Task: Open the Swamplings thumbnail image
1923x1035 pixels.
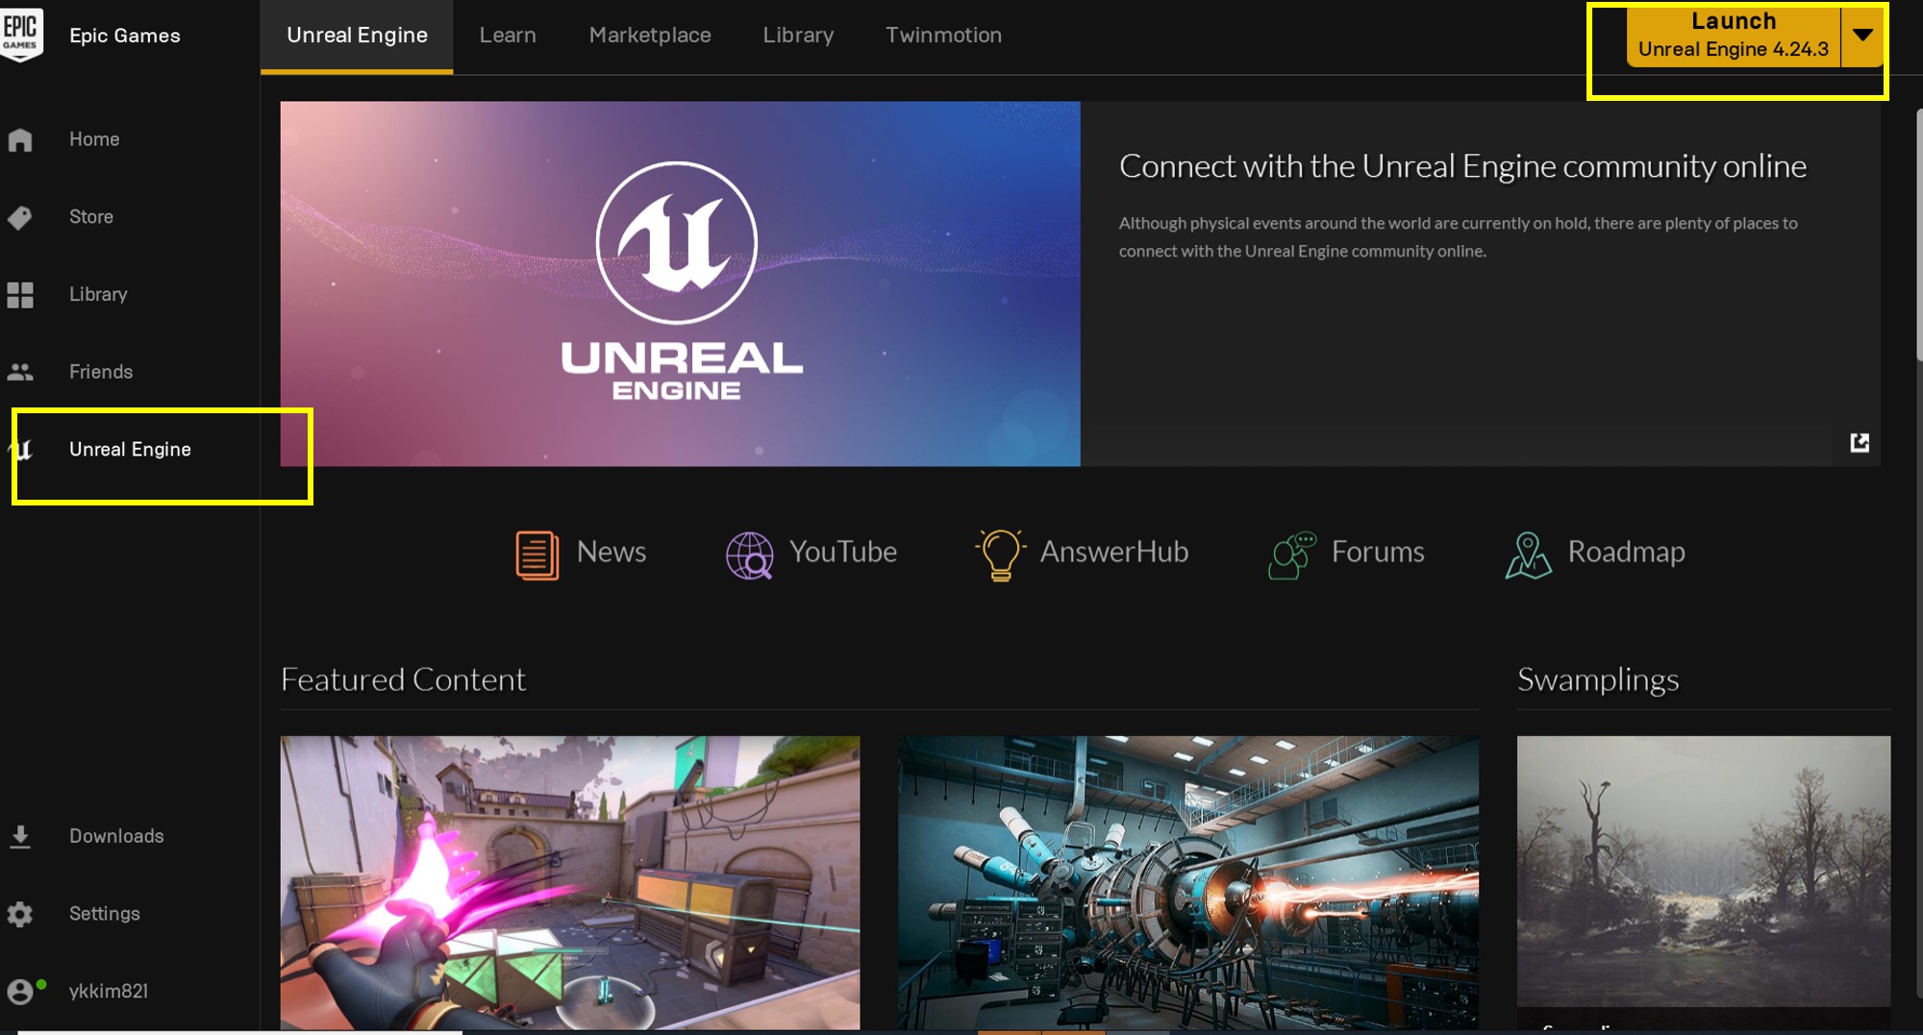Action: [1703, 871]
